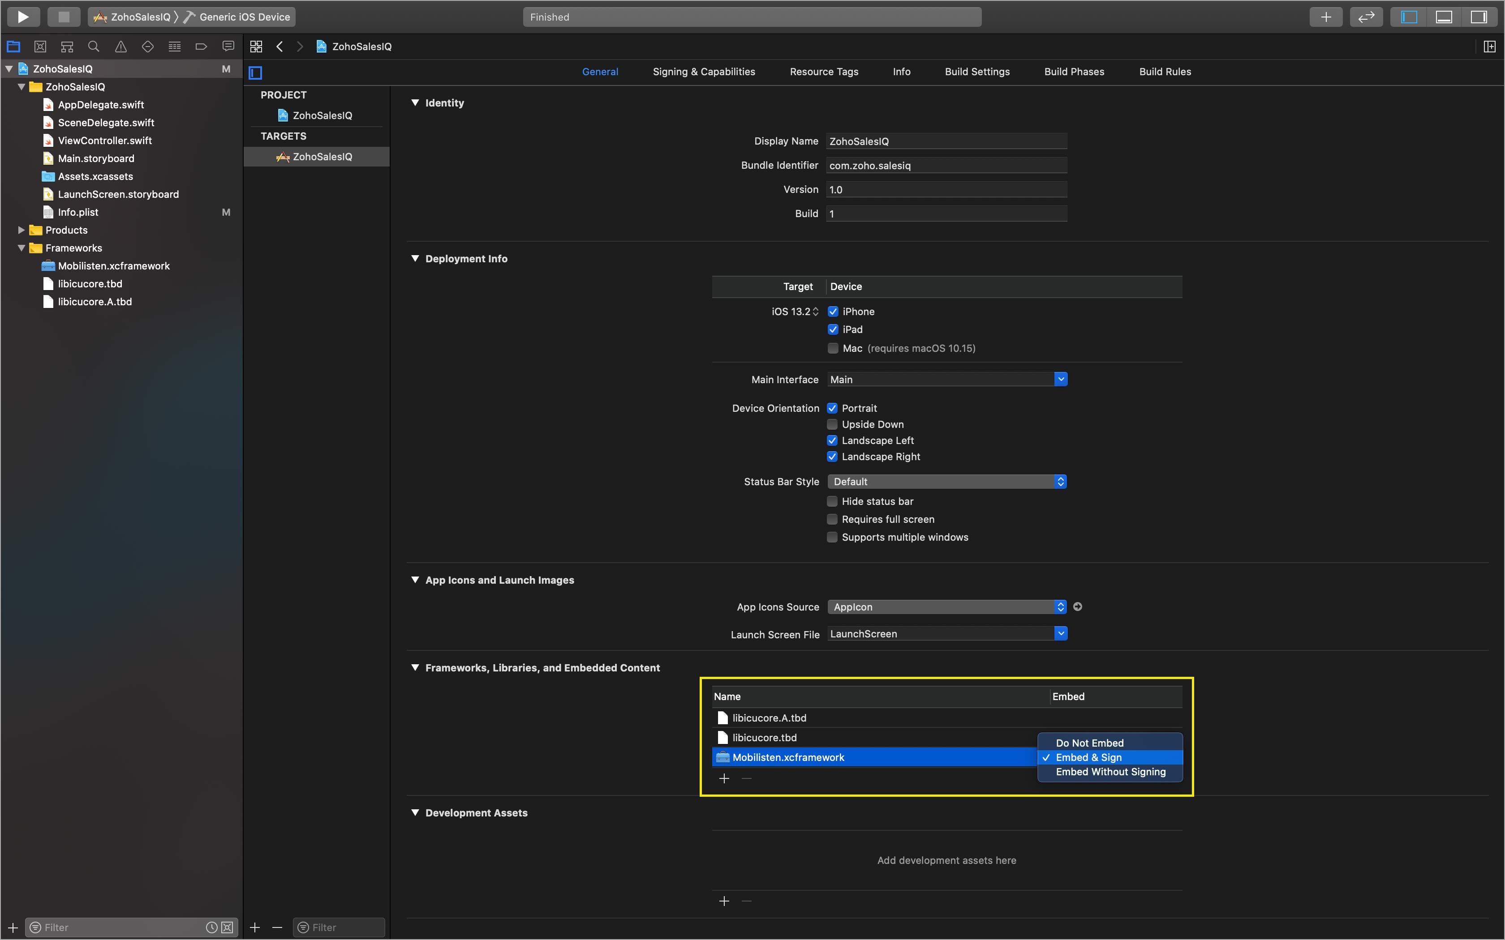Open the Status Bar Style dropdown
The width and height of the screenshot is (1505, 940).
tap(947, 482)
